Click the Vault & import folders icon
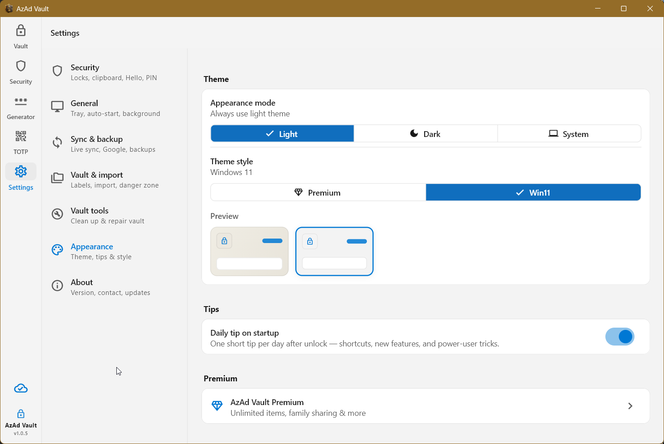 (x=57, y=178)
